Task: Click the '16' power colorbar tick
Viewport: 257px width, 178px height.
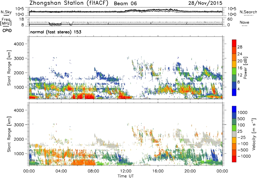Action: [240, 68]
